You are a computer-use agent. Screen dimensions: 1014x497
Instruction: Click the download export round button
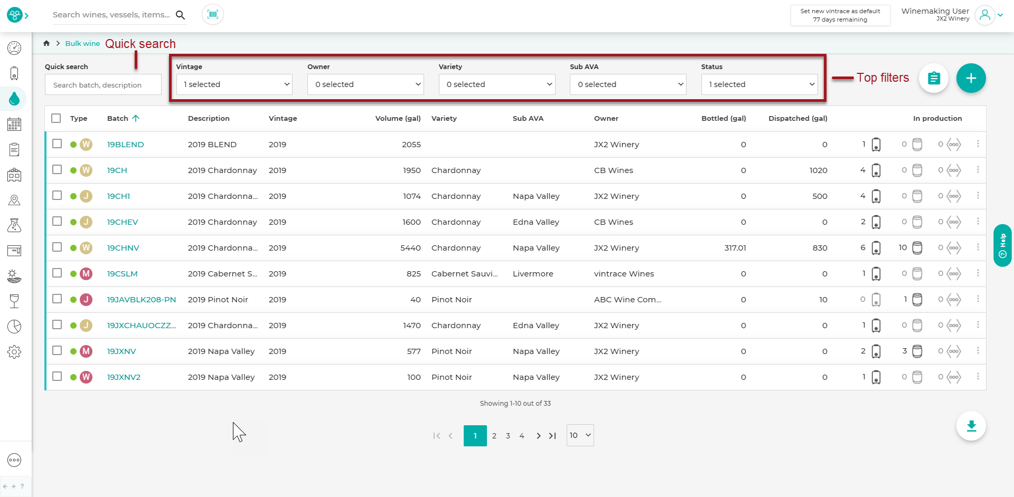(971, 426)
